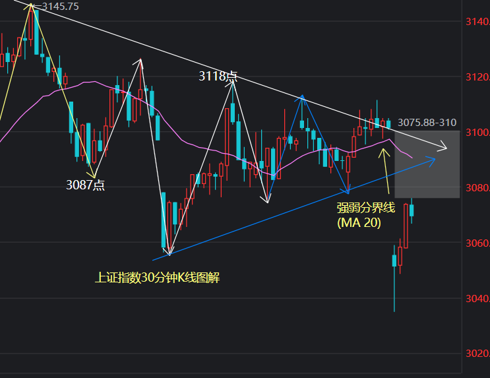Image resolution: width=490 pixels, height=378 pixels.
Task: Click the 3120 price axis label
Action: pyautogui.click(x=477, y=77)
